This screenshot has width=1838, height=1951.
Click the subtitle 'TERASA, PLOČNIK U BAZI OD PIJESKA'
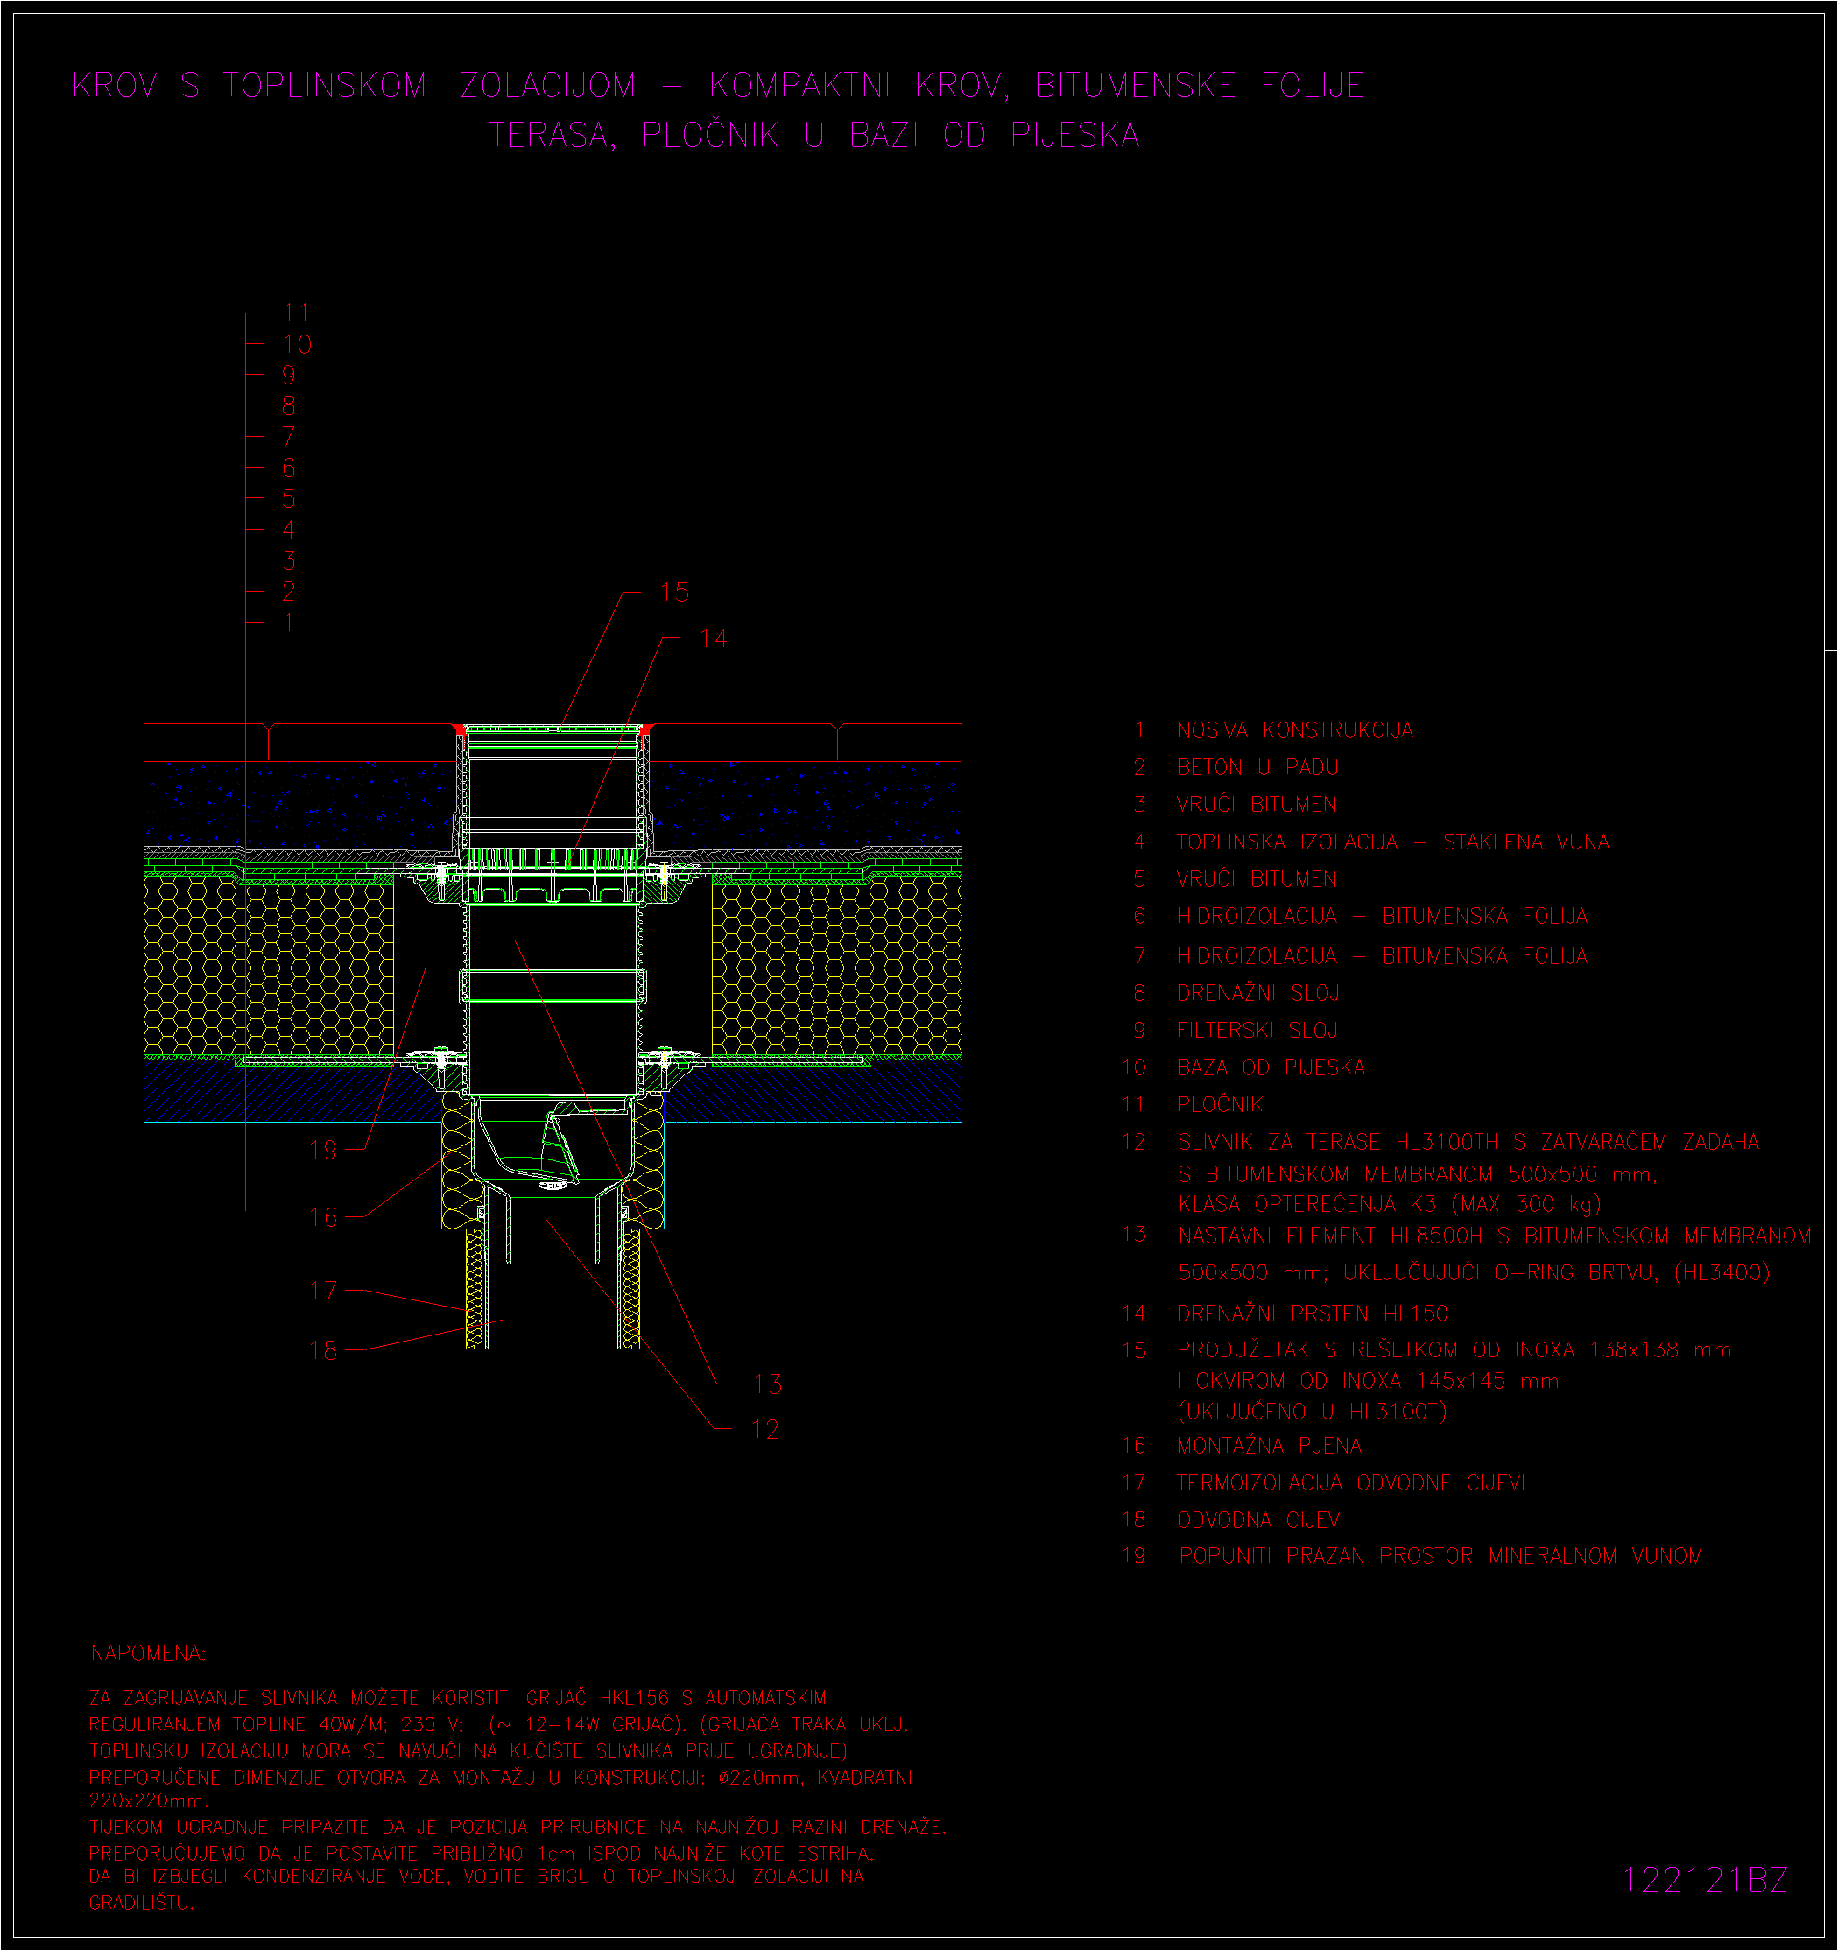point(814,135)
